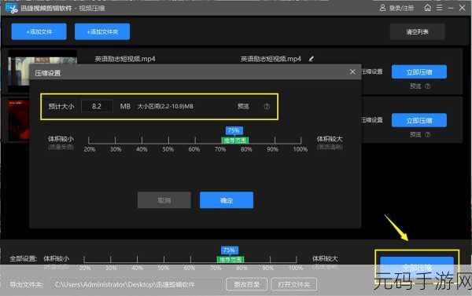The width and height of the screenshot is (472, 296).
Task: Click the question icon beside second row 预览
Action: click(x=427, y=134)
